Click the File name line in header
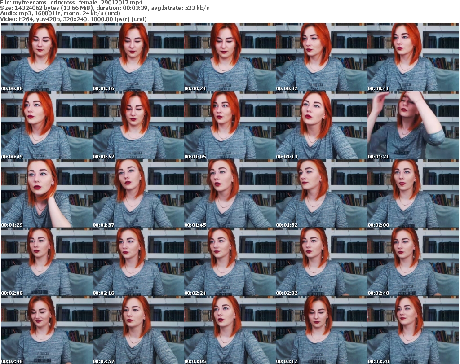The width and height of the screenshot is (460, 364). [x=72, y=3]
